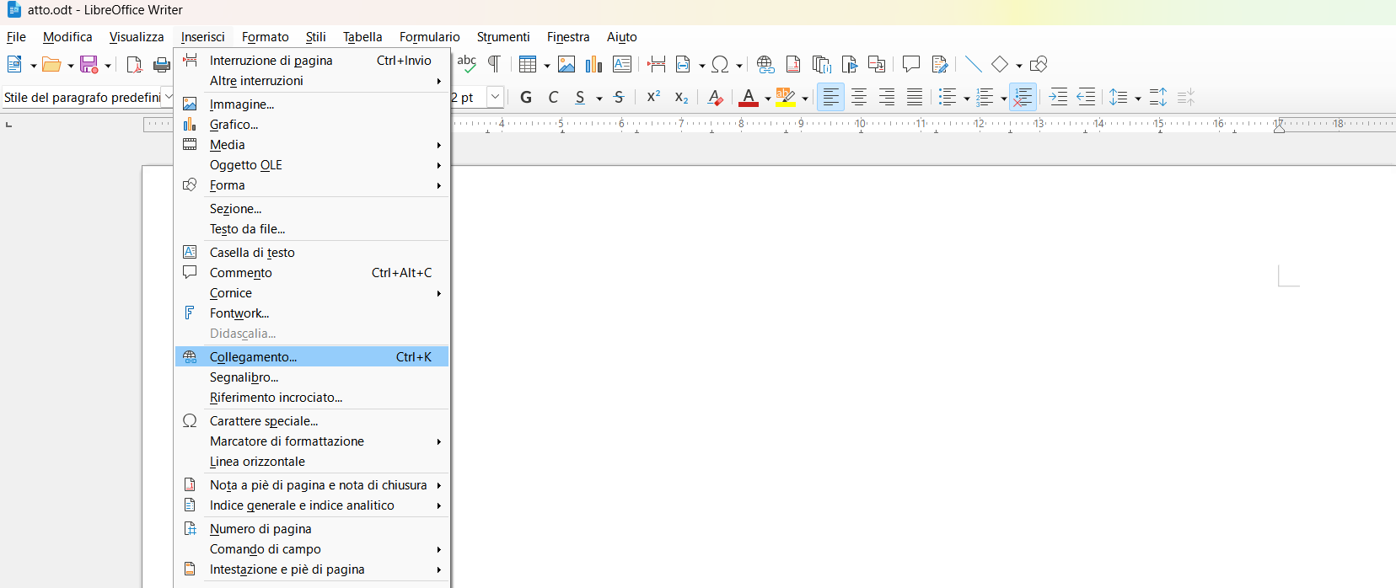Apply superscript formatting

(x=653, y=97)
